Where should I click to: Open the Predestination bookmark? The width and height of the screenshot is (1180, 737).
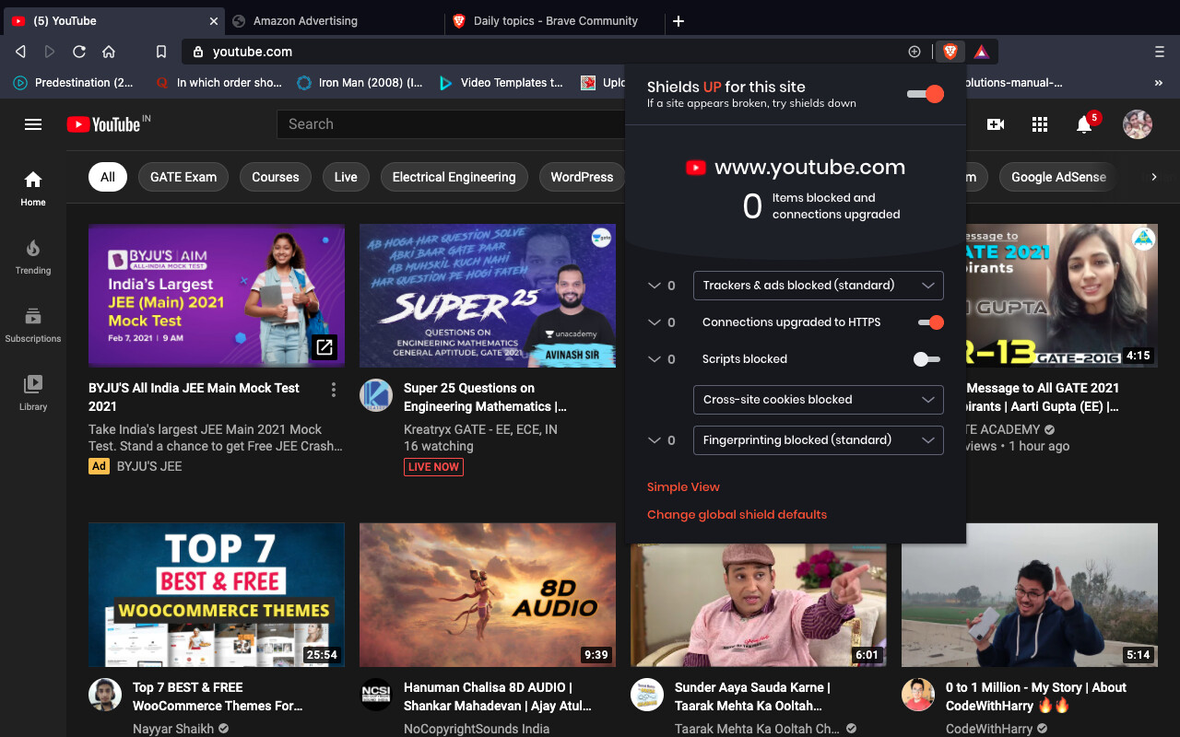[x=74, y=83]
